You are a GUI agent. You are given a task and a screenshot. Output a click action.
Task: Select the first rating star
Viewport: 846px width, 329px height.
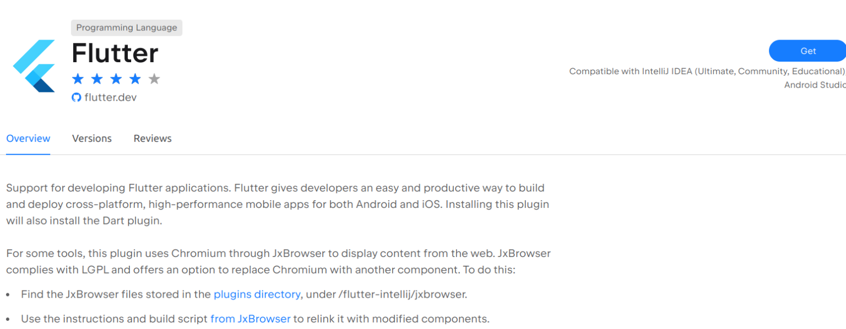coord(77,79)
